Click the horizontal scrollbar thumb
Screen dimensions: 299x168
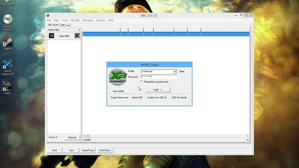88,136
